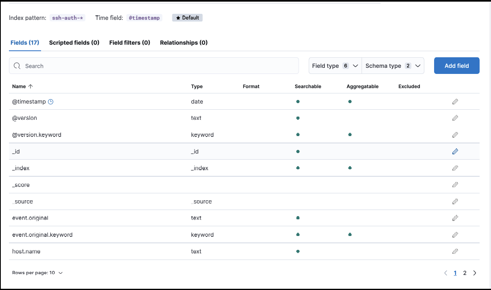Viewport: 491px width, 290px height.
Task: Click the Aggregatable column header
Action: tap(363, 87)
